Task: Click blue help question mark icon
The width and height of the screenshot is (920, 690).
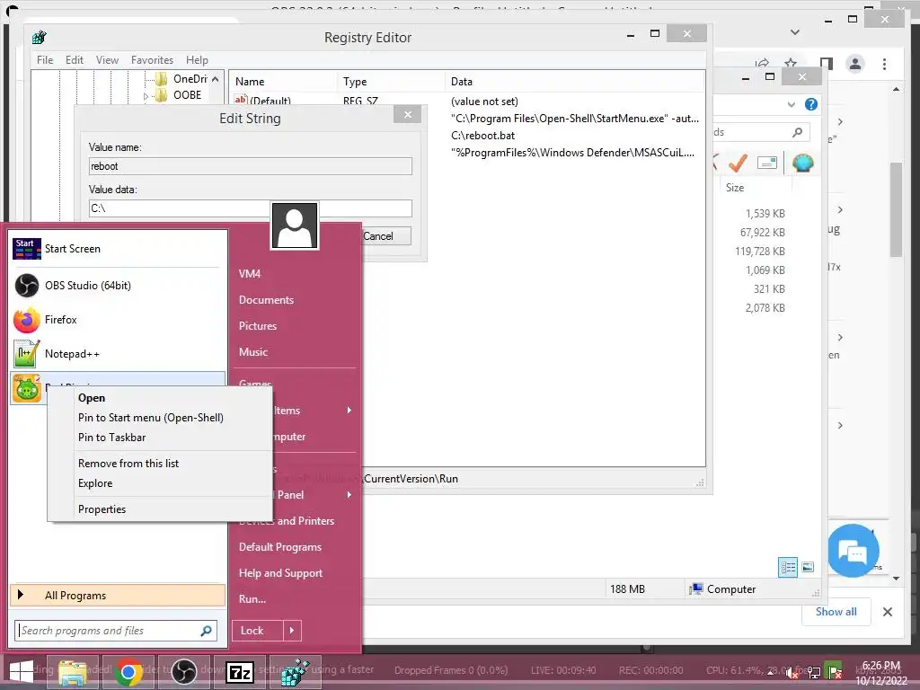Action: (x=811, y=104)
